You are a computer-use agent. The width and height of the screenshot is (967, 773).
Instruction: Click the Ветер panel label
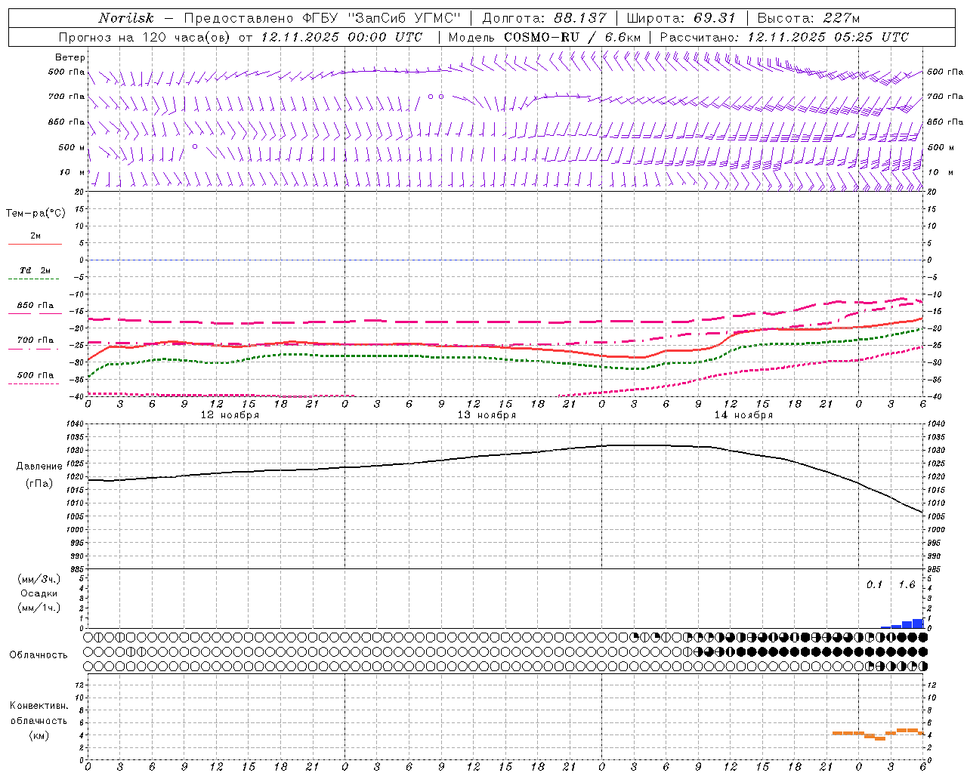(x=70, y=57)
